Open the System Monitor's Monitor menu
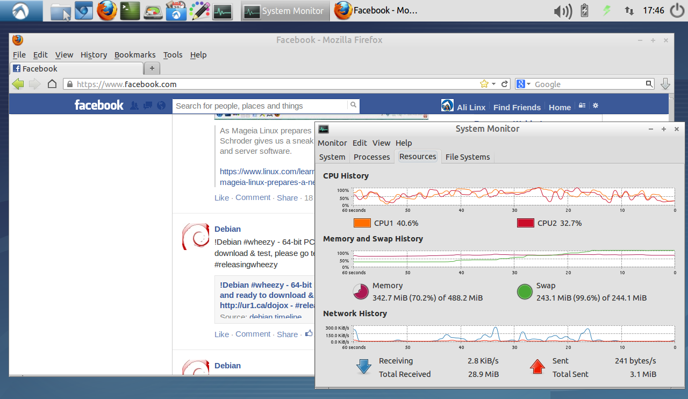Screen dimensions: 688x399 tap(332, 143)
